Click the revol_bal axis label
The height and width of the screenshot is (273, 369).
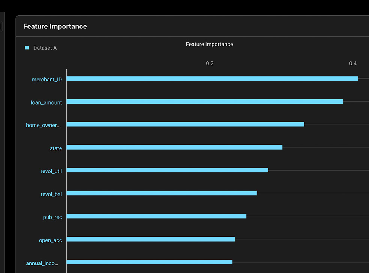pyautogui.click(x=51, y=194)
